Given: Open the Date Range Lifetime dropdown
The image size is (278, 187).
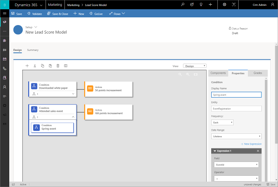Looking at the screenshot, I should 236,136.
